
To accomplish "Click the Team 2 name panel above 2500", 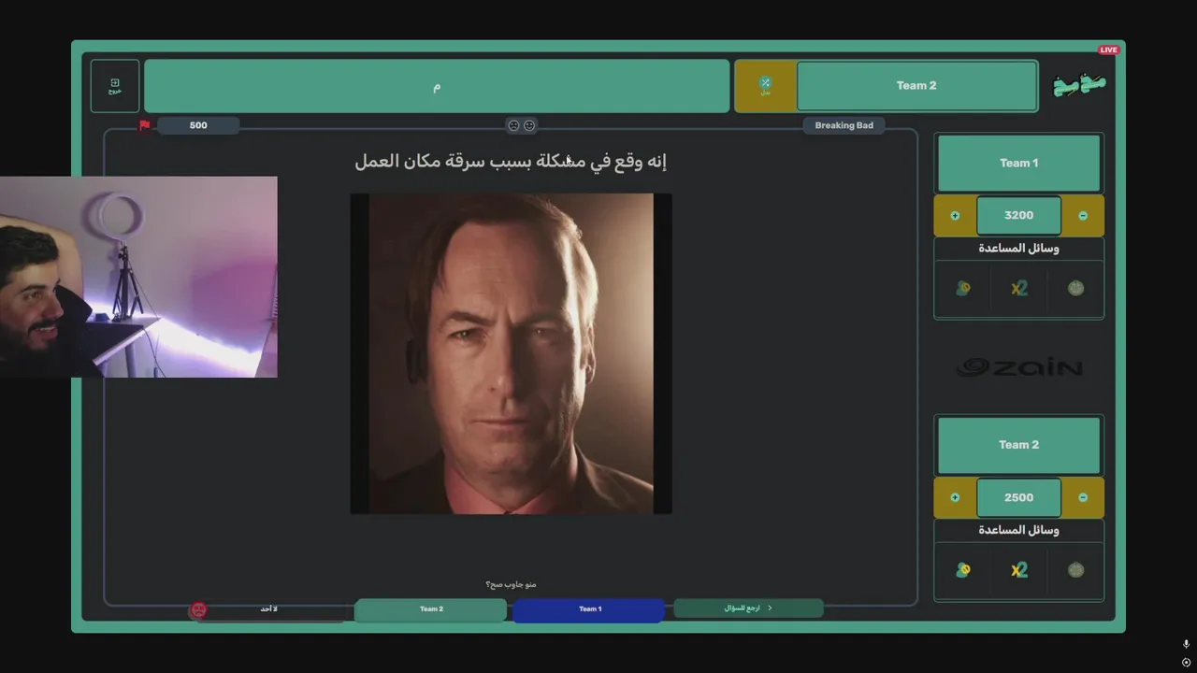I will click(1019, 445).
